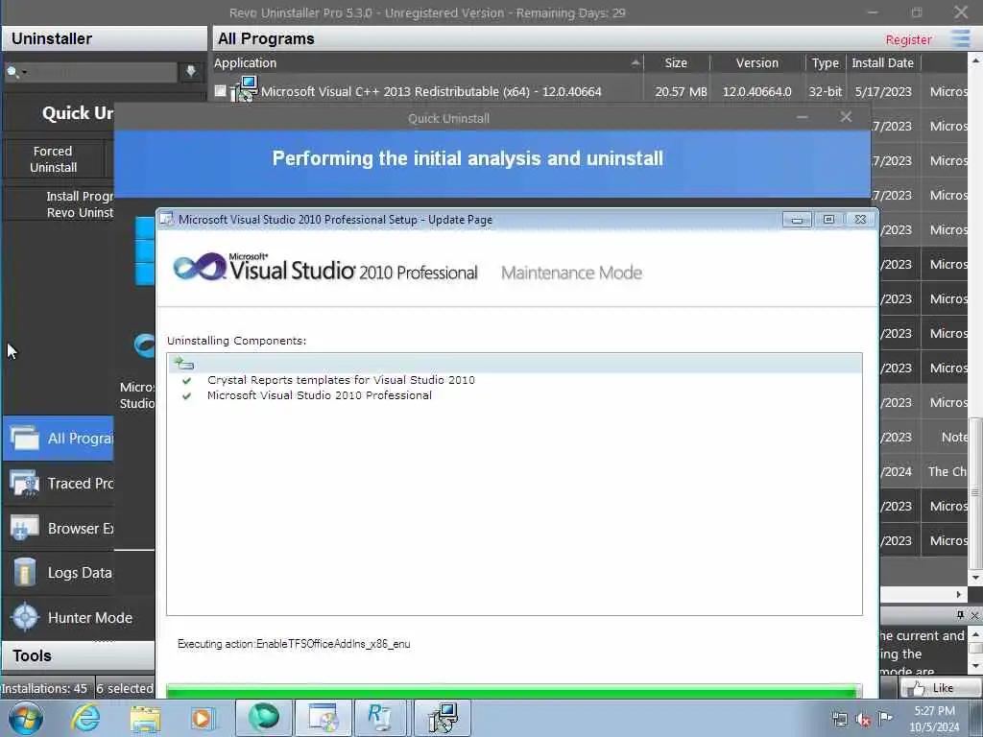
Task: Sort programs by Type column
Action: 825,62
